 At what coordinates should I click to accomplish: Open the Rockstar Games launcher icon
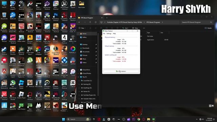[x=30, y=39]
